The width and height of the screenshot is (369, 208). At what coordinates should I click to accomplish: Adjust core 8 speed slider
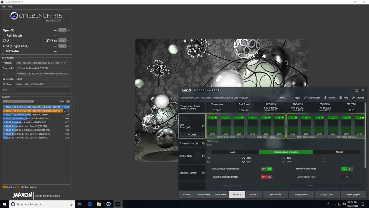click(x=306, y=127)
